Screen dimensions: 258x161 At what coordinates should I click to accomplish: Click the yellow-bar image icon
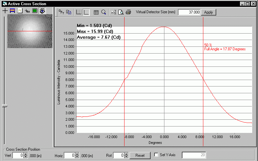[20, 11]
